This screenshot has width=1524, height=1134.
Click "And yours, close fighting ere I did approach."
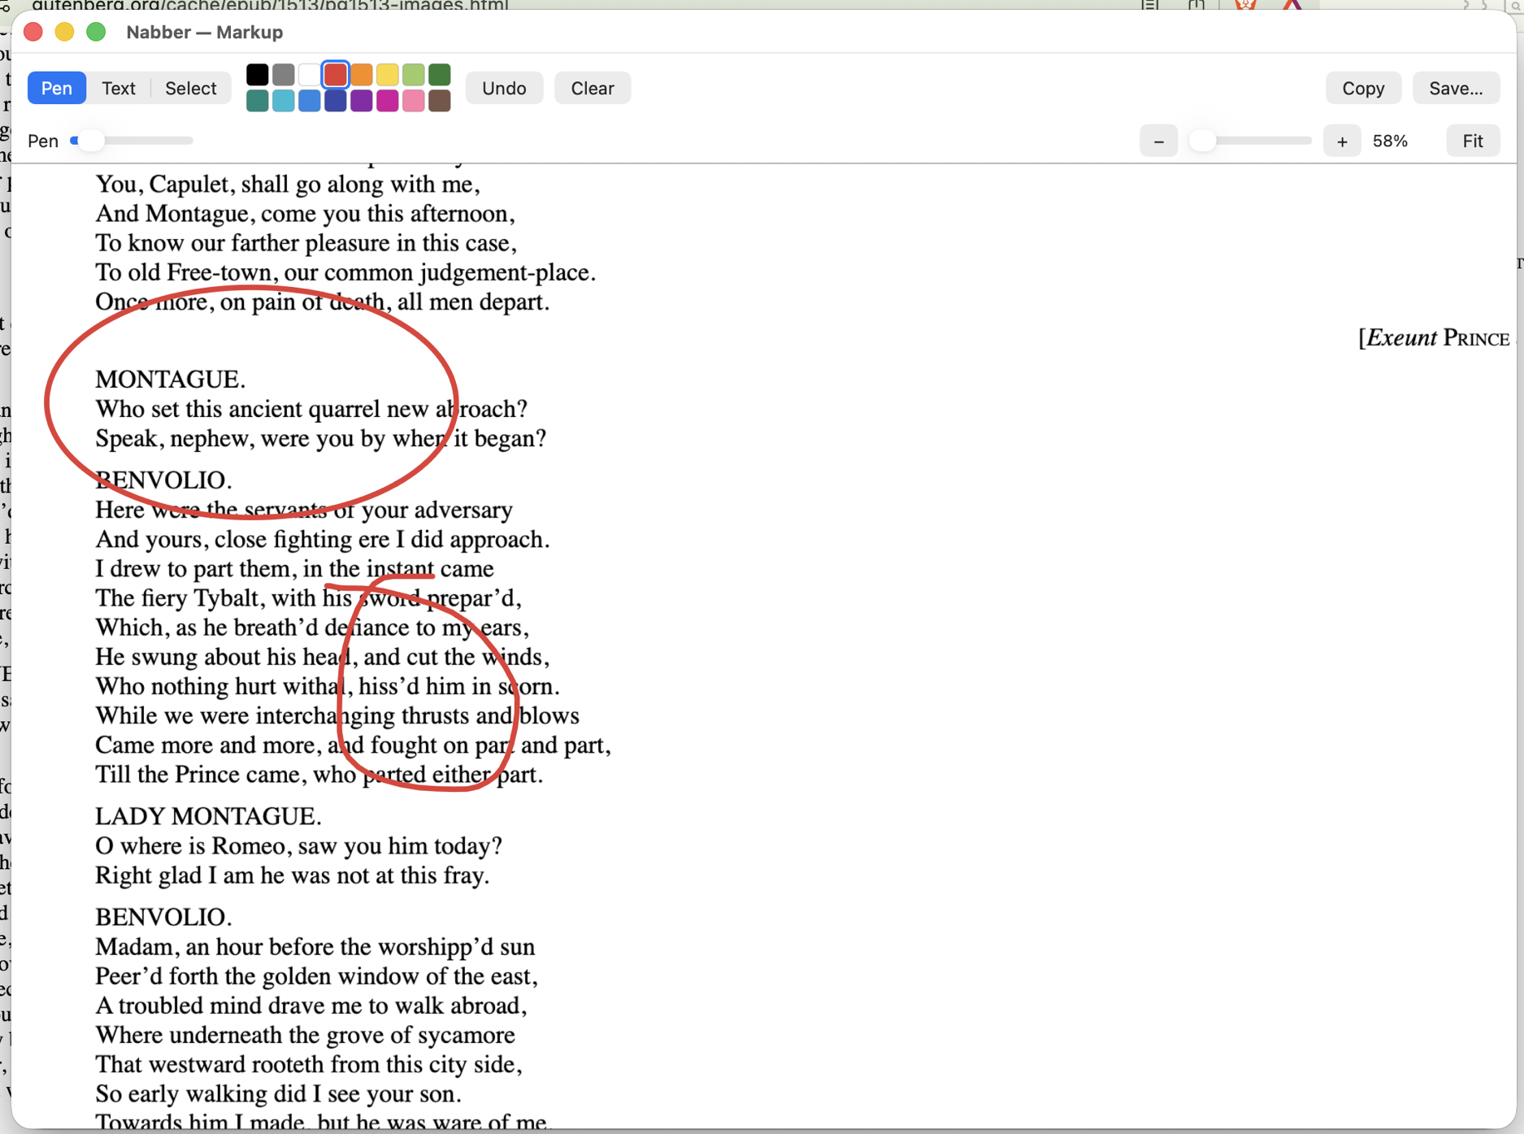click(x=323, y=539)
